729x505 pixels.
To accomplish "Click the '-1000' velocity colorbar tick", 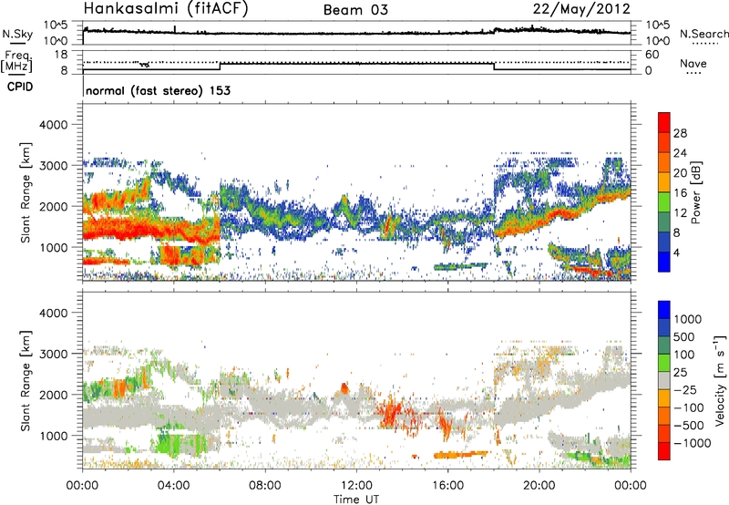I will click(x=693, y=443).
